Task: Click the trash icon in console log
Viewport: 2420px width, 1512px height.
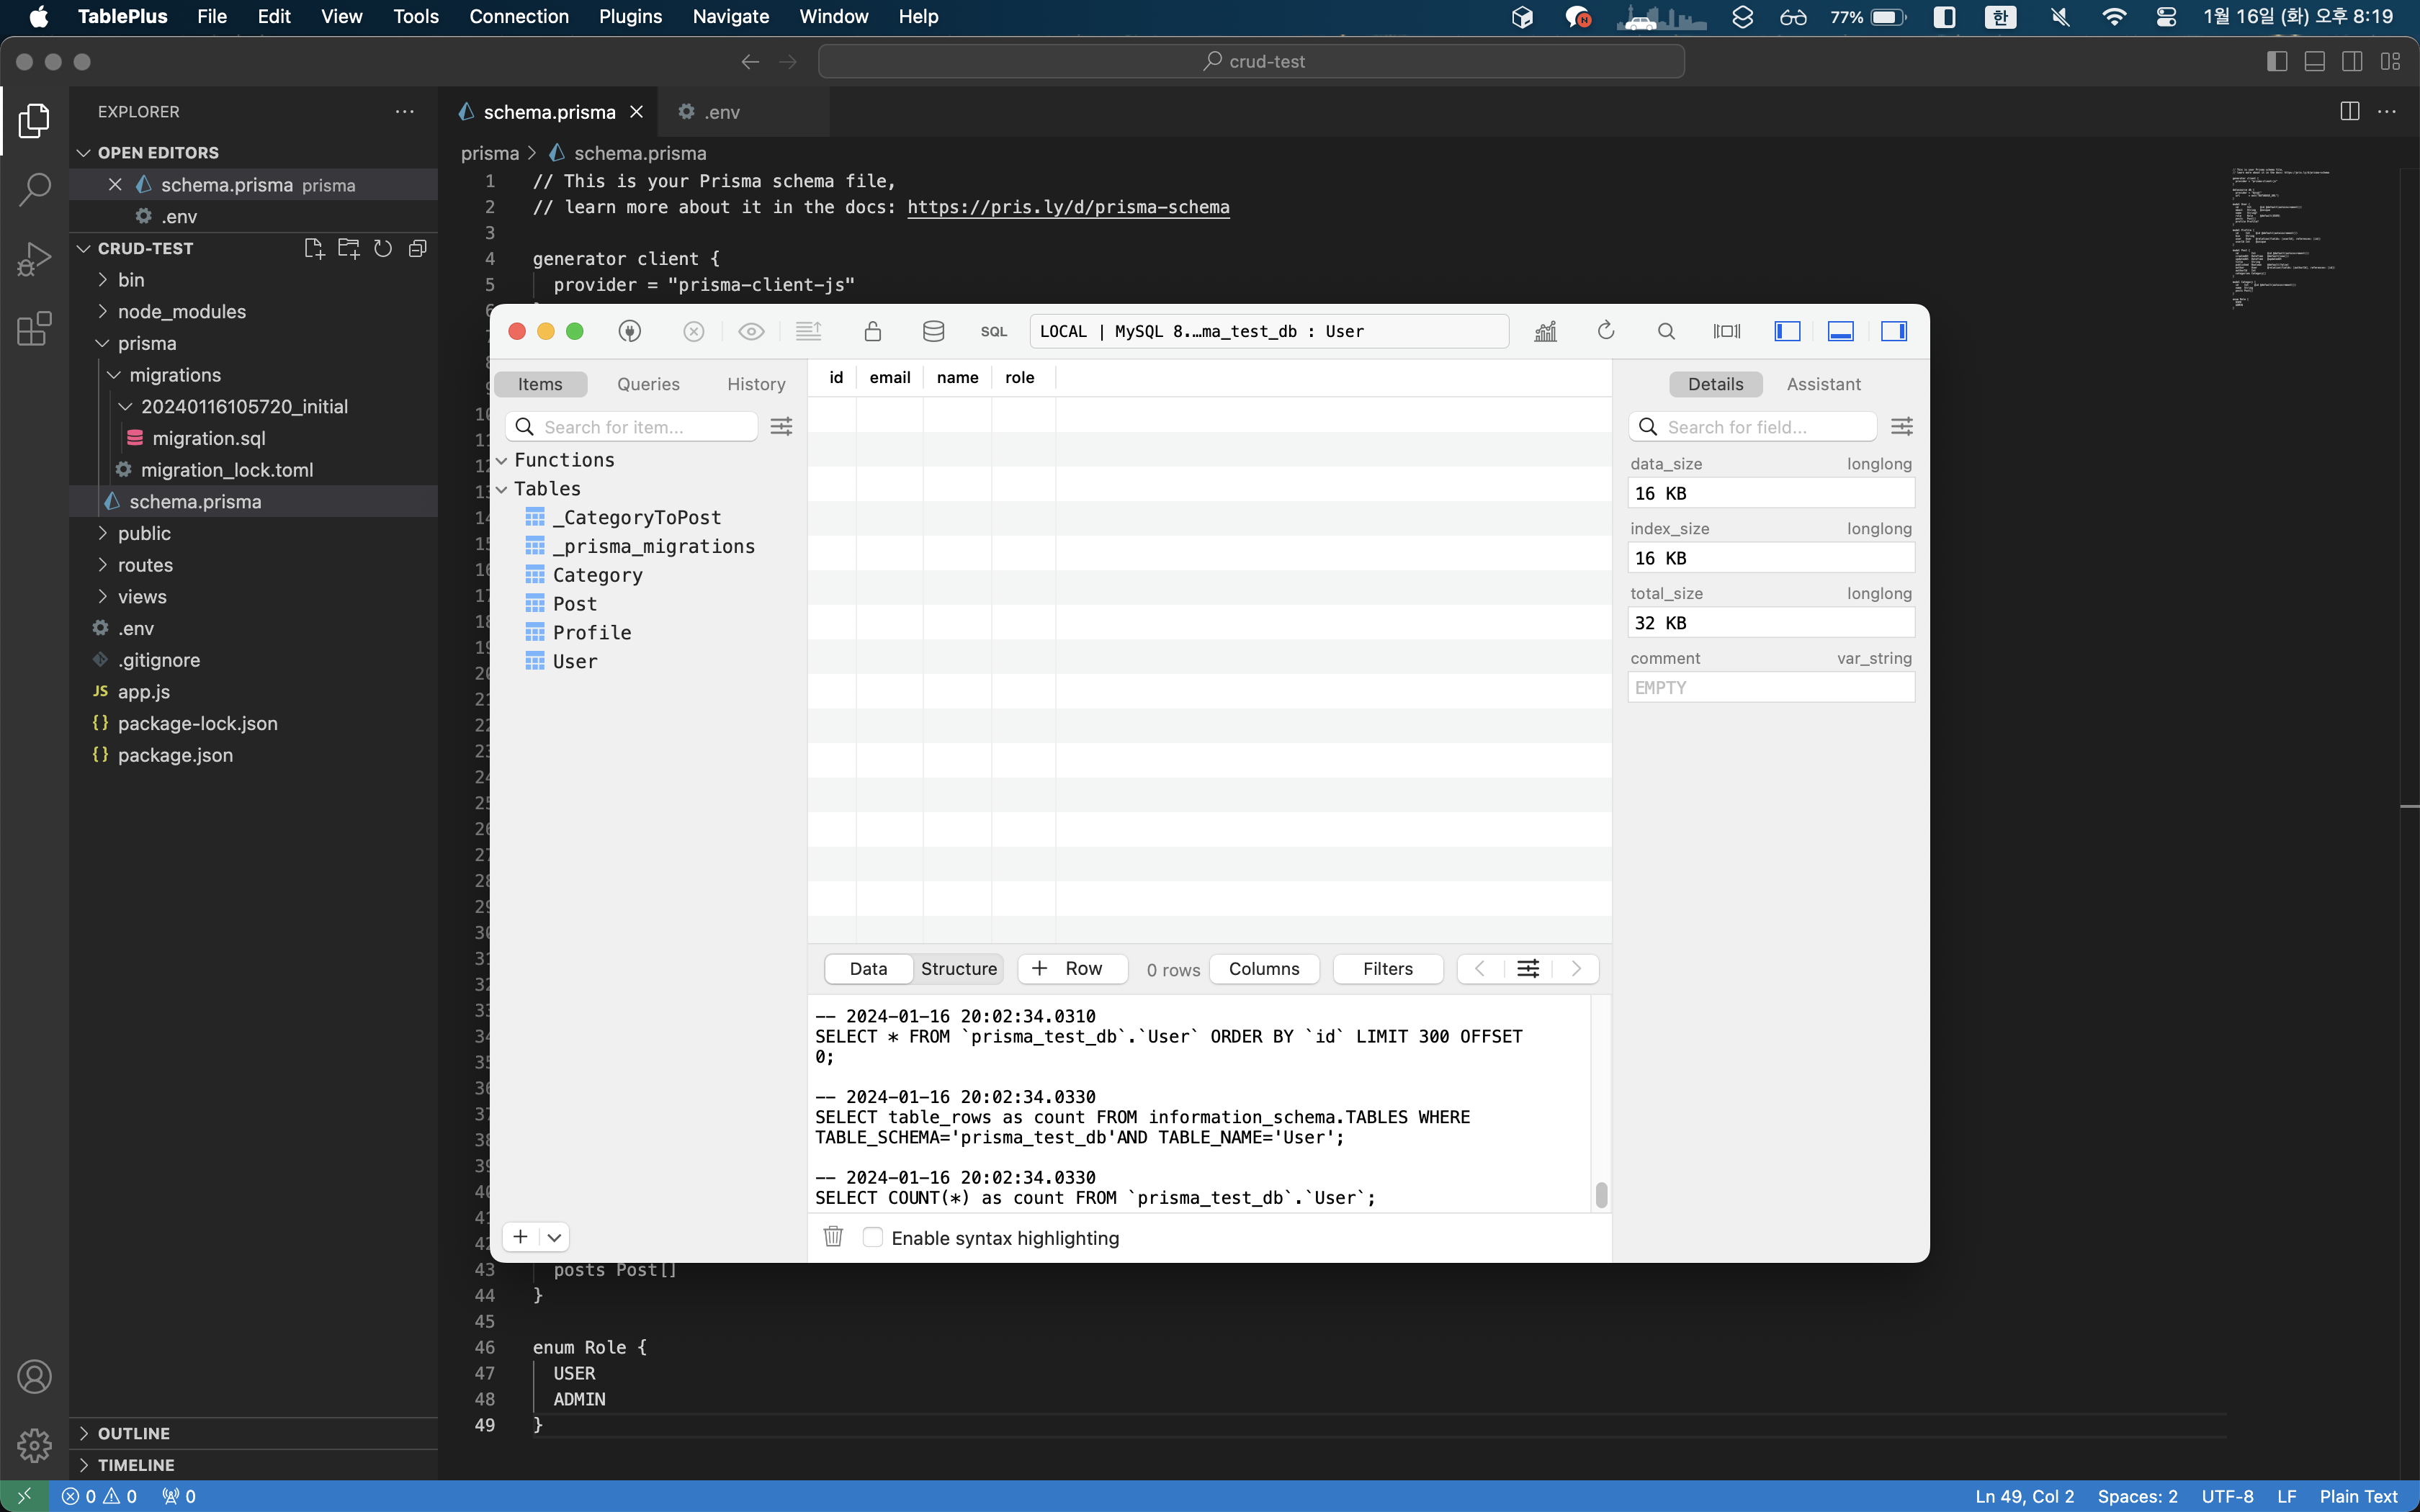Action: 833,1237
